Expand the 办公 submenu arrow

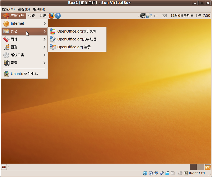click(x=44, y=32)
